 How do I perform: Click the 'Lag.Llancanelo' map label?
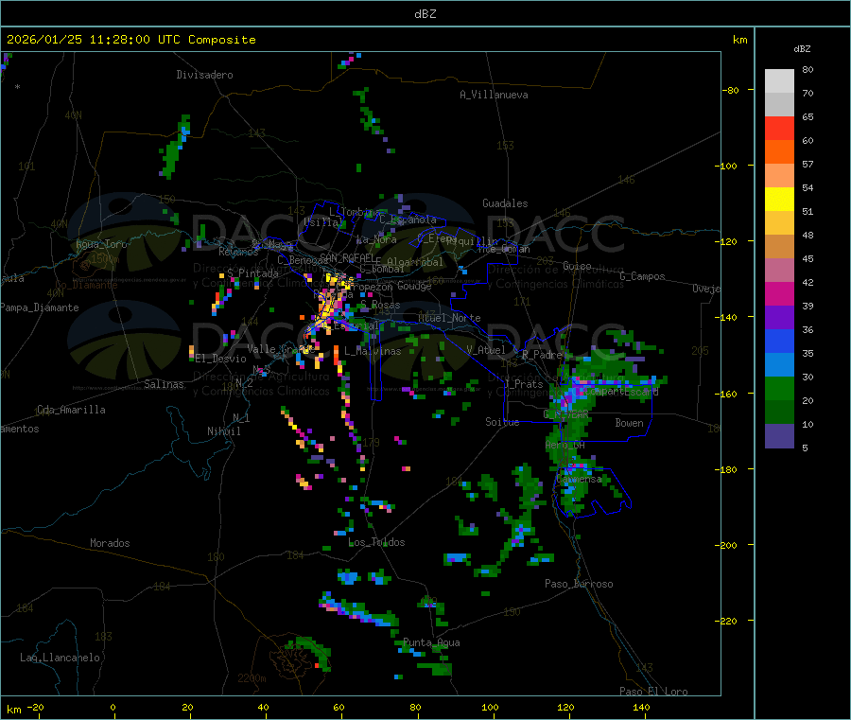coord(61,658)
